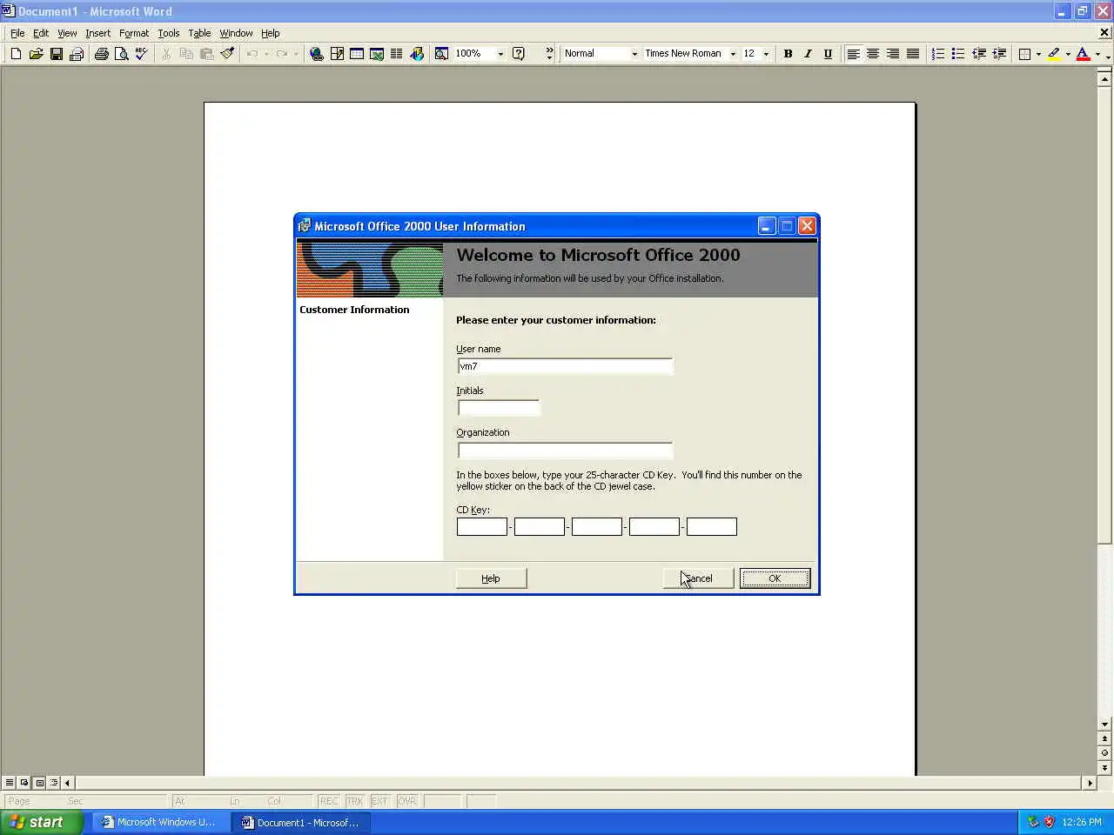Image resolution: width=1114 pixels, height=835 pixels.
Task: Open the Table menu
Action: (199, 33)
